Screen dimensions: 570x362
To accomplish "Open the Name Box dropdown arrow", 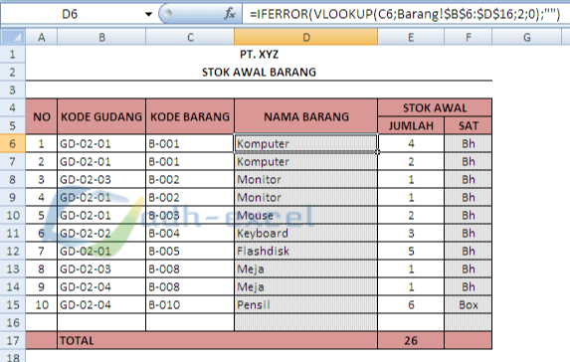I will (148, 15).
